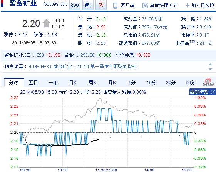The width and height of the screenshot is (216, 173).
Task: Click the HK change value -3.19%
Action: (x=53, y=55)
